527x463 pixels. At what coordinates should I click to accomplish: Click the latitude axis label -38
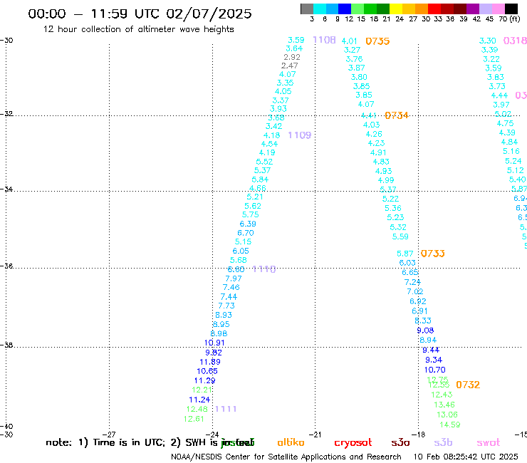pos(6,345)
